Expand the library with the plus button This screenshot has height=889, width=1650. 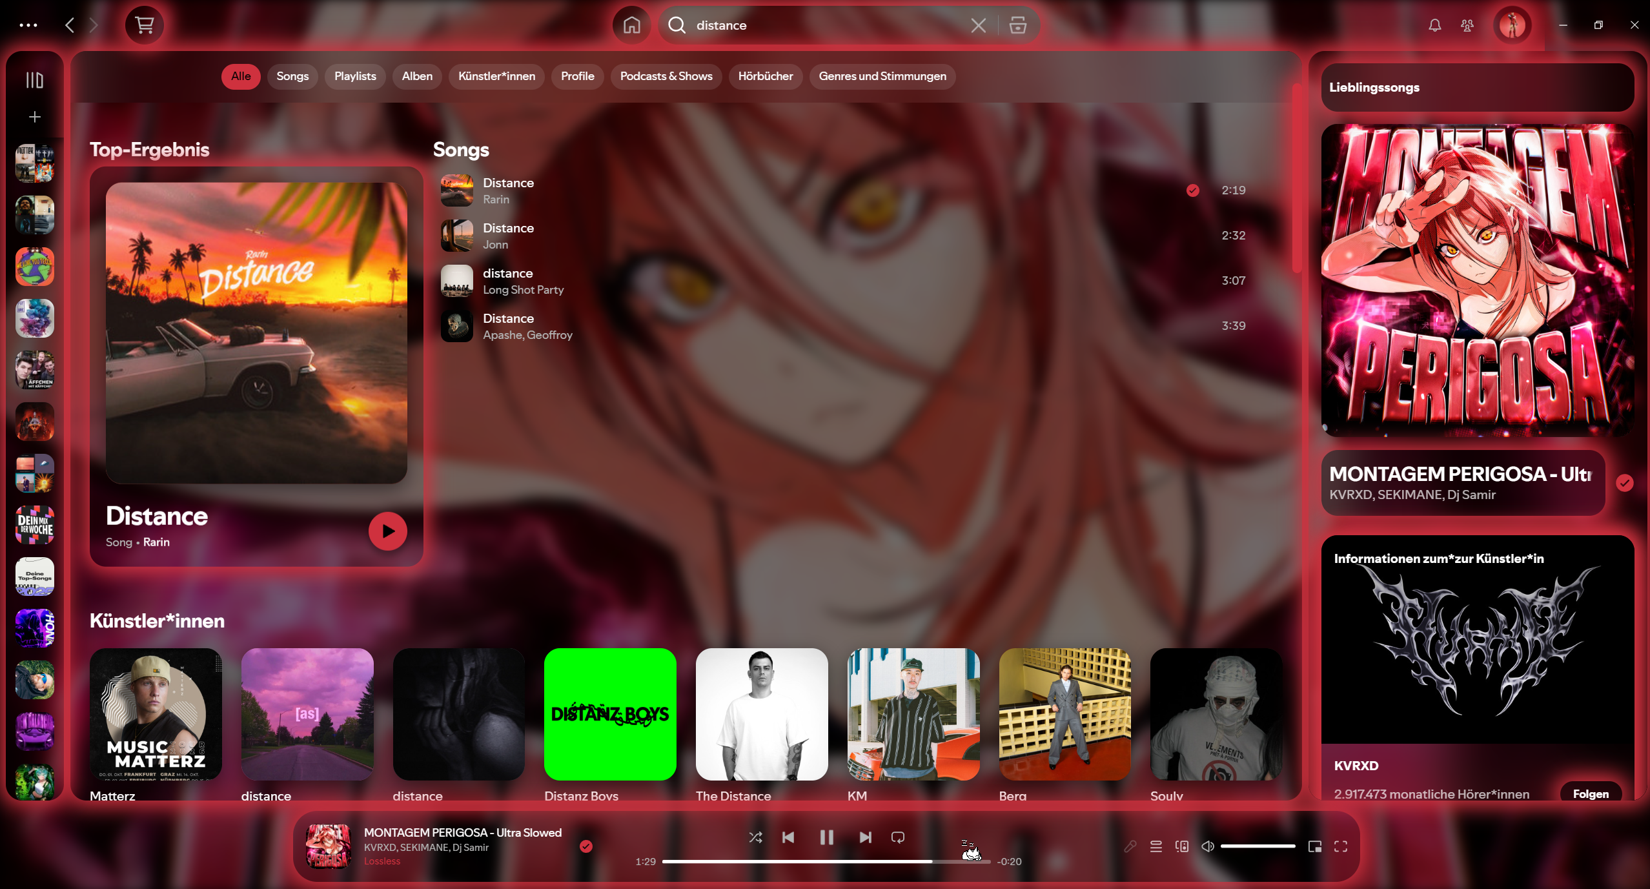[33, 116]
